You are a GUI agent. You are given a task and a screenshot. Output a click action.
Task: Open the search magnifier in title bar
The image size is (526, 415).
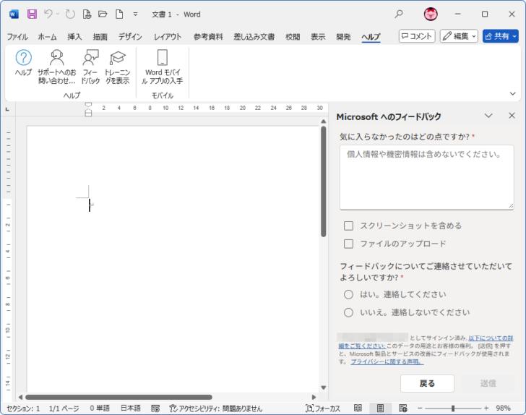(x=399, y=14)
